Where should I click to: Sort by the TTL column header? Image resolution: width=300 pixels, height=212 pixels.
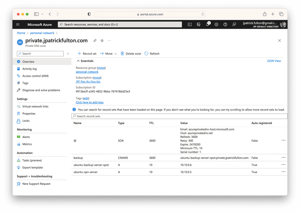tap(152, 123)
